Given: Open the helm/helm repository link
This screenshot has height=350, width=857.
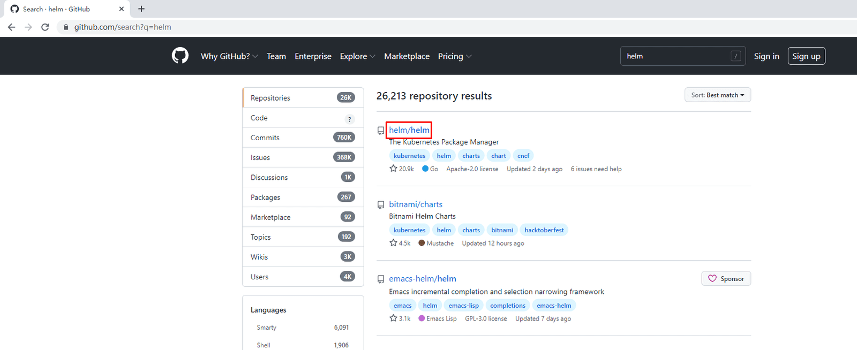Looking at the screenshot, I should (x=409, y=130).
